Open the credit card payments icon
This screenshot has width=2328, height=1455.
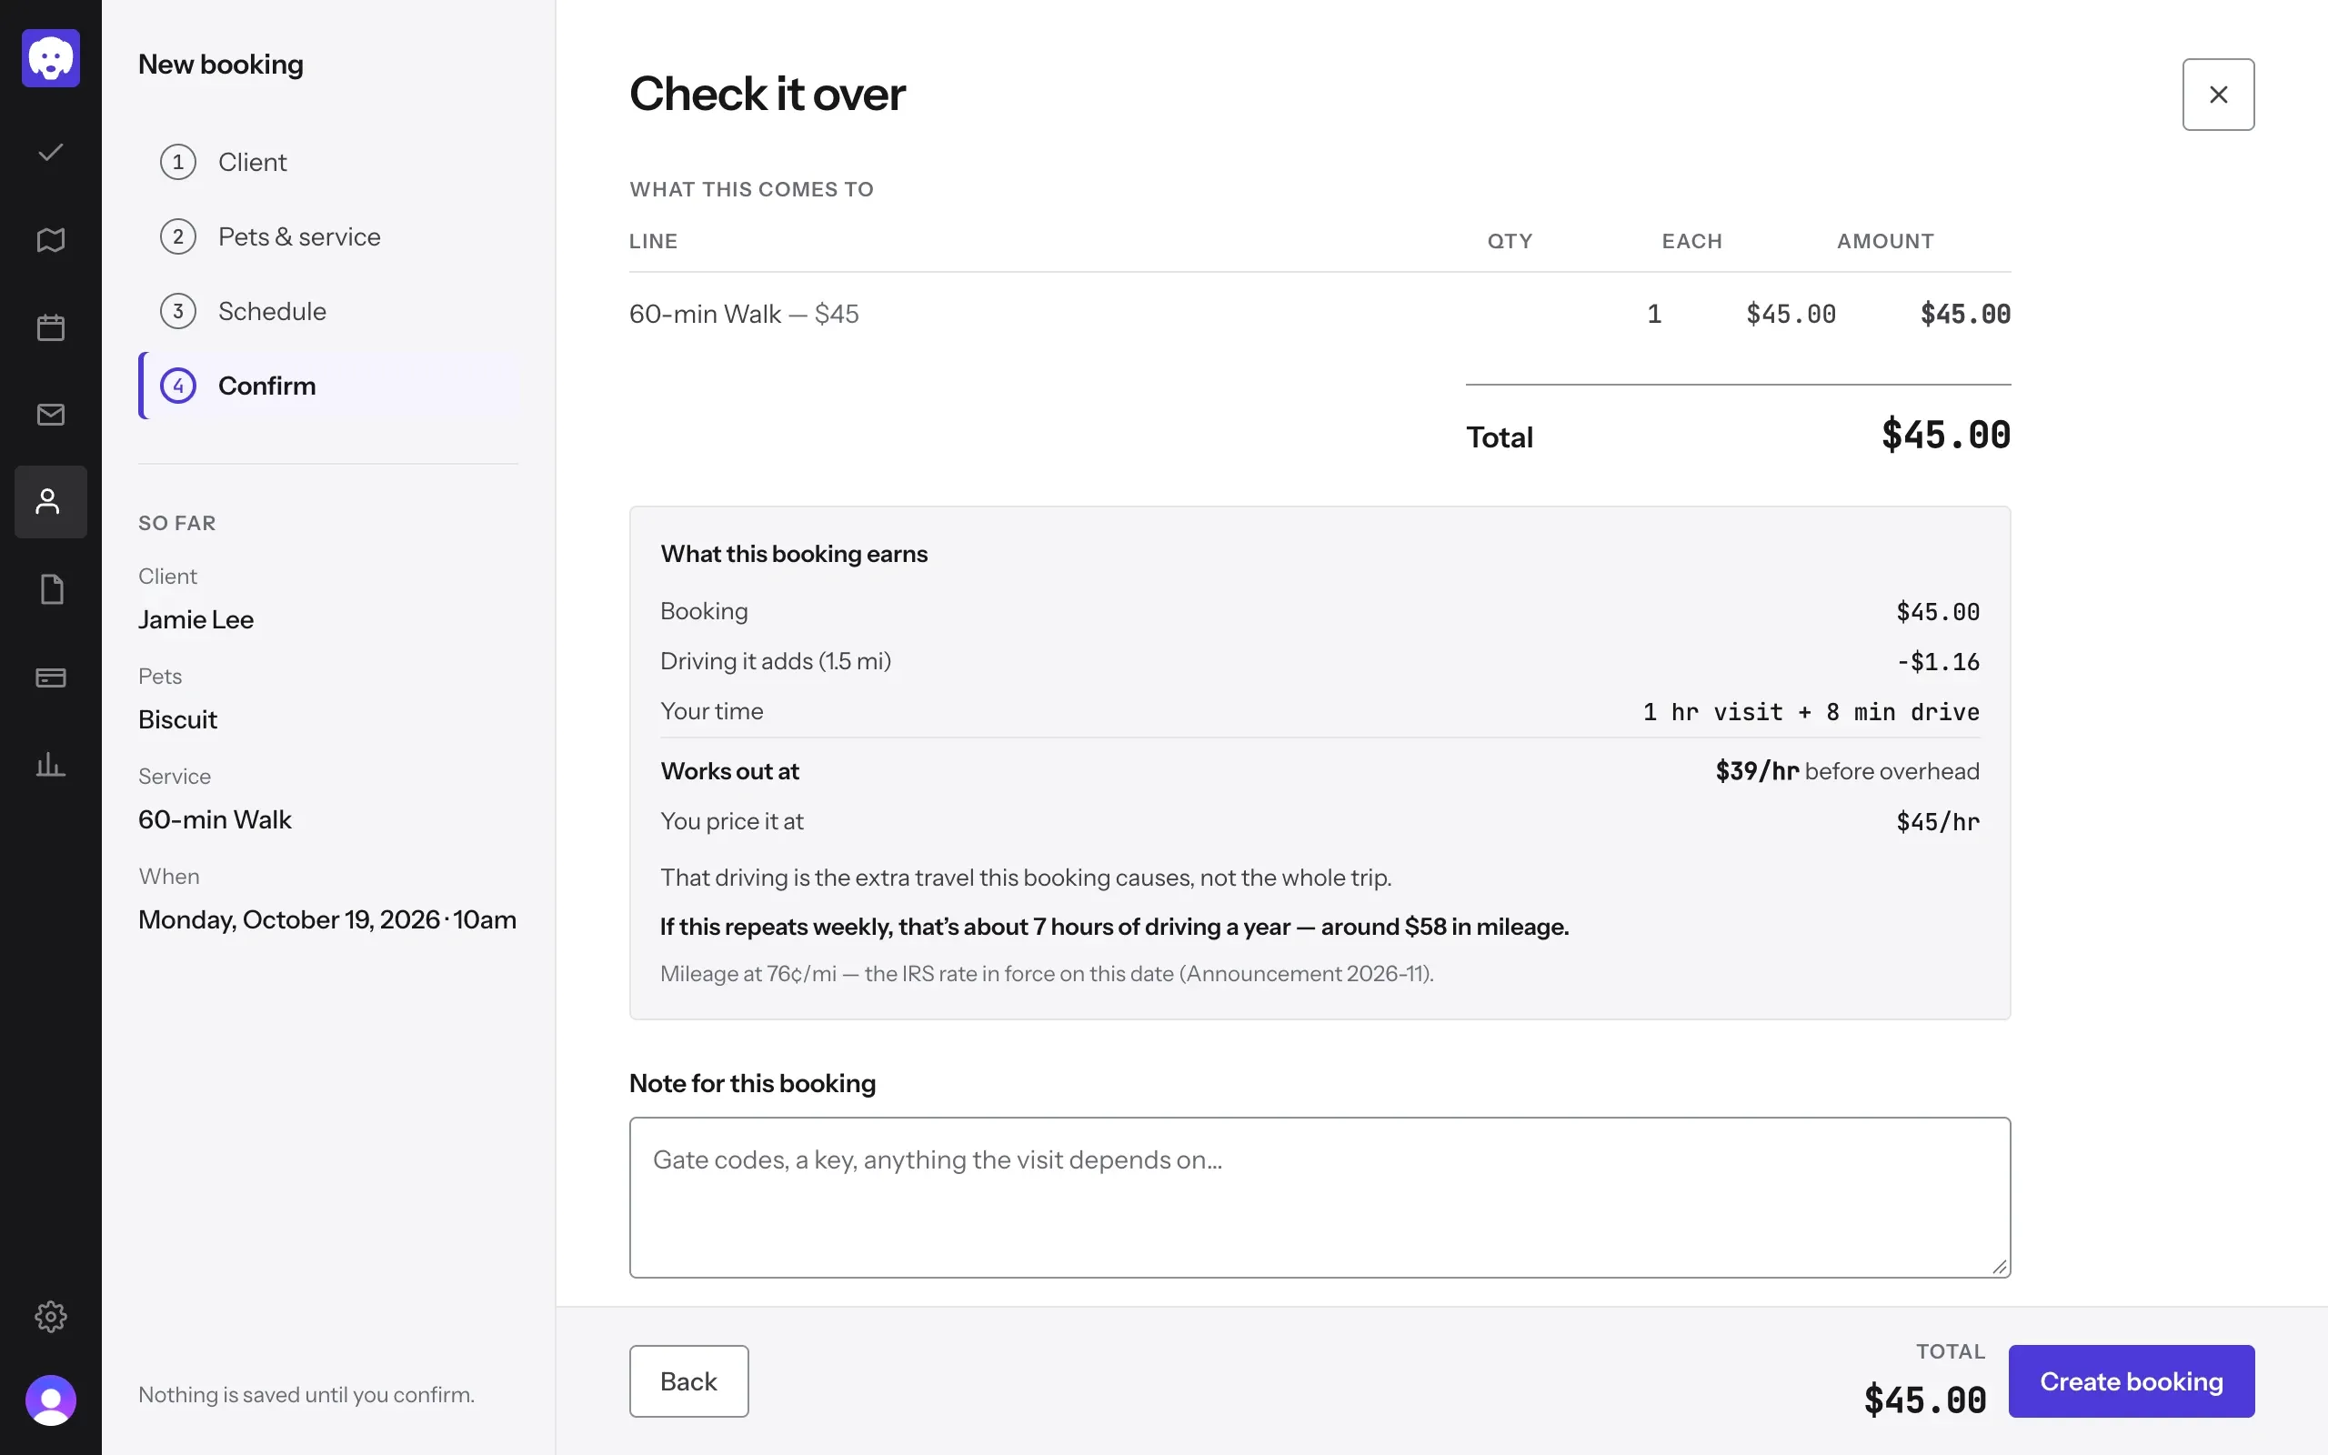tap(51, 677)
